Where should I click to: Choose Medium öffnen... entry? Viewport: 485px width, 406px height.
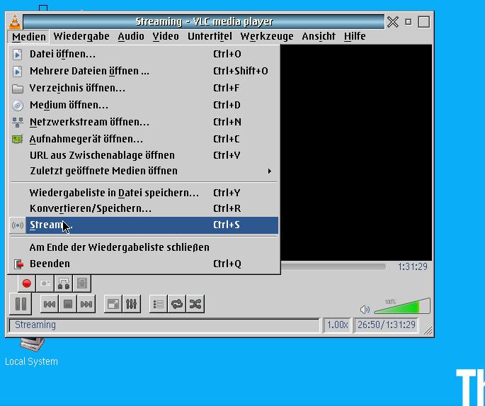[144, 105]
